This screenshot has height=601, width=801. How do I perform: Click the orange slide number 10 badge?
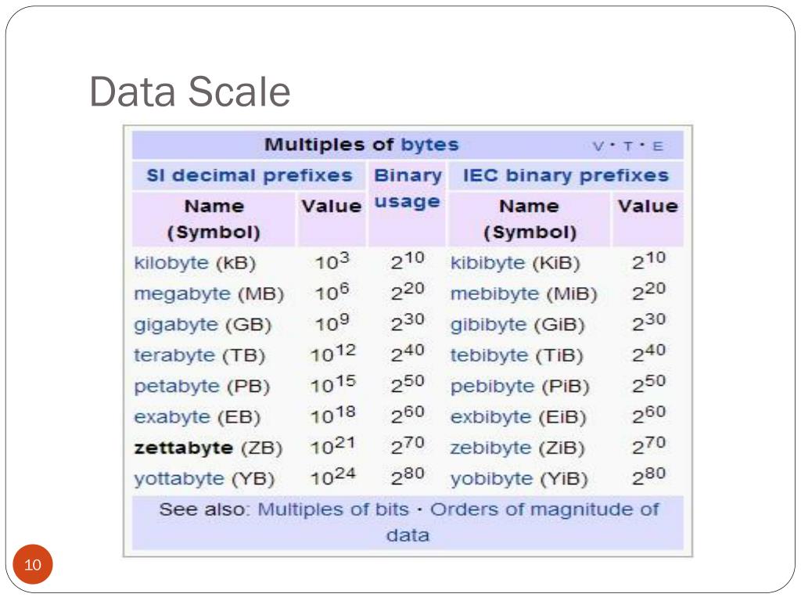click(33, 564)
